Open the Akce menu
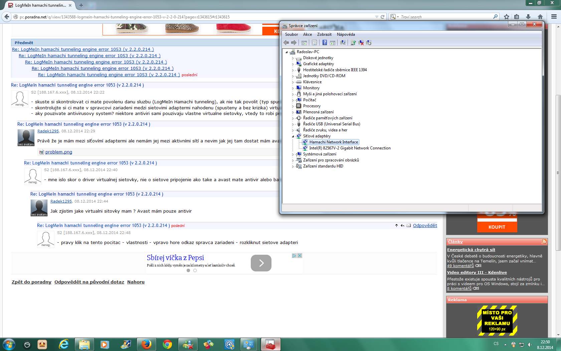 [x=308, y=34]
